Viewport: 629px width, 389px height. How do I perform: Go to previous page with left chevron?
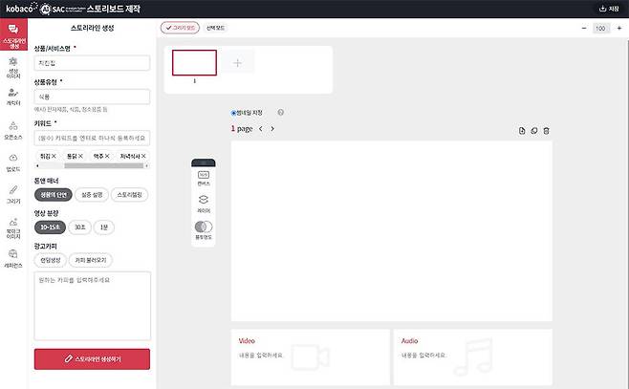coord(260,128)
